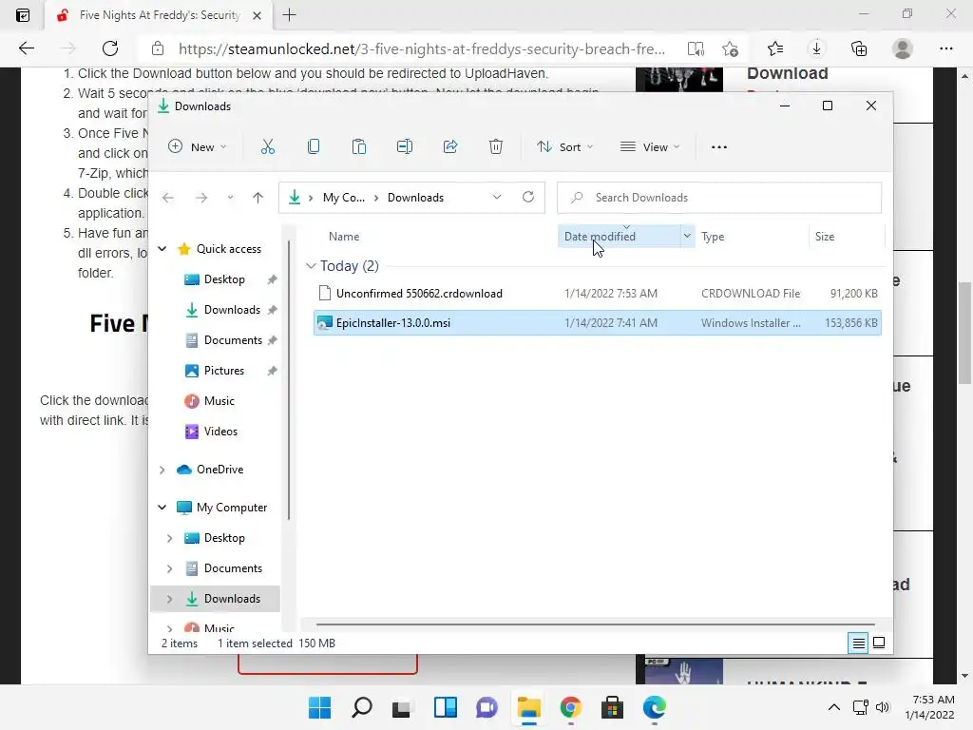973x730 pixels.
Task: Open the Edge profile avatar
Action: [903, 48]
